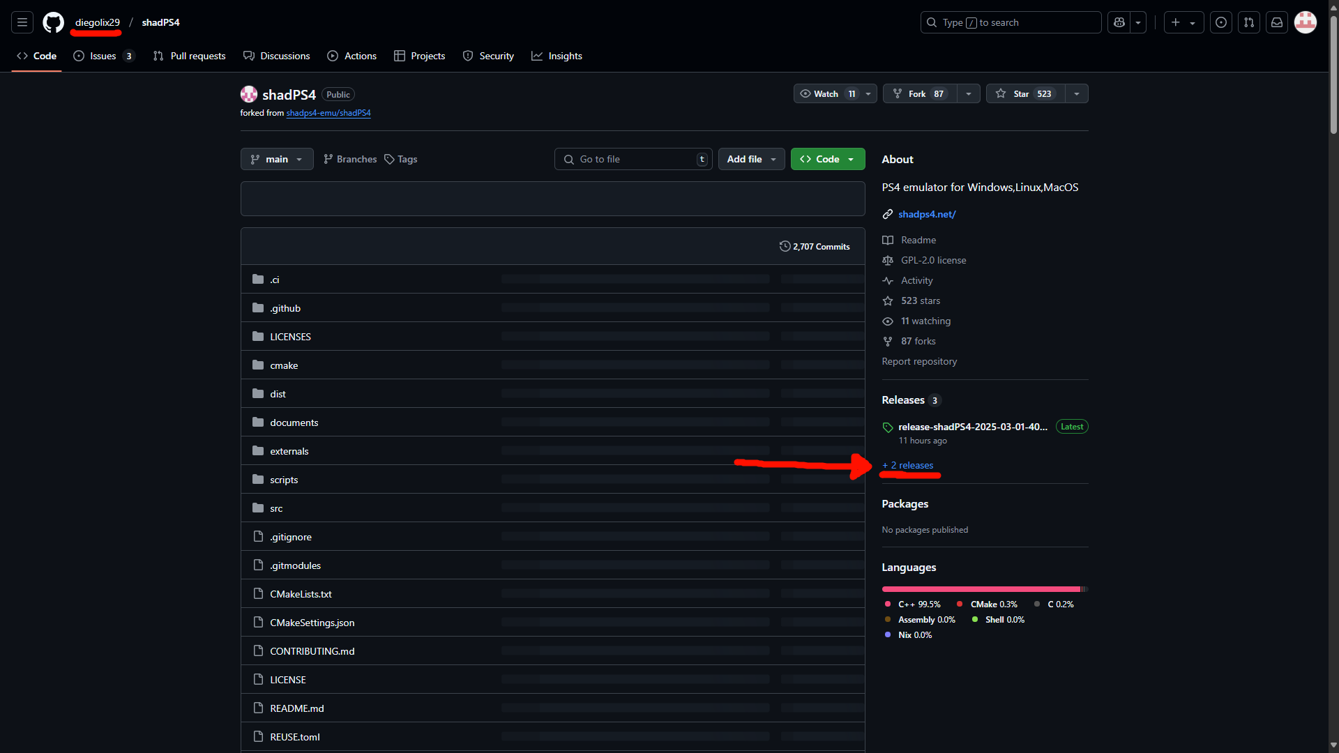The width and height of the screenshot is (1339, 753).
Task: Toggle Watch on the repository
Action: [826, 93]
